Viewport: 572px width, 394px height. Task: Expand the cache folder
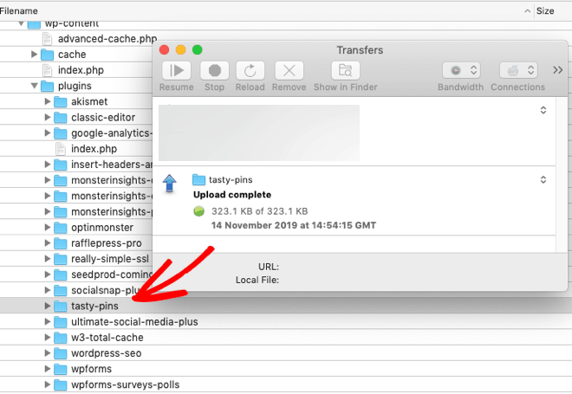point(35,55)
